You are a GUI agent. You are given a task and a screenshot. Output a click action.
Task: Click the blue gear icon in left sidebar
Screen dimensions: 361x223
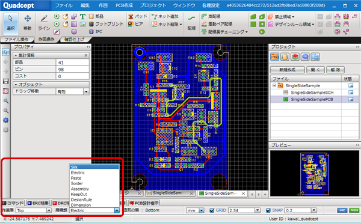point(6,120)
